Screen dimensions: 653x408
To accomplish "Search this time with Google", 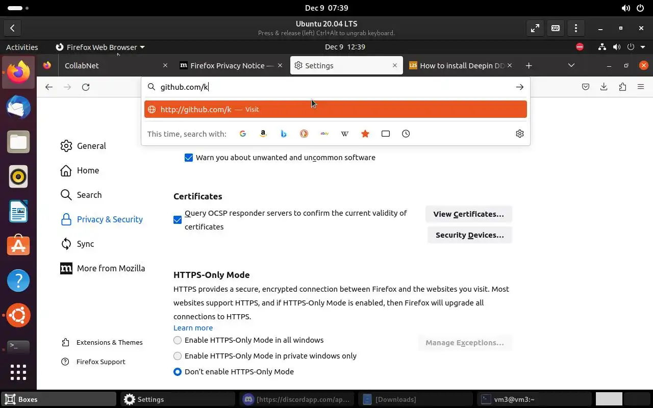I will tap(243, 134).
